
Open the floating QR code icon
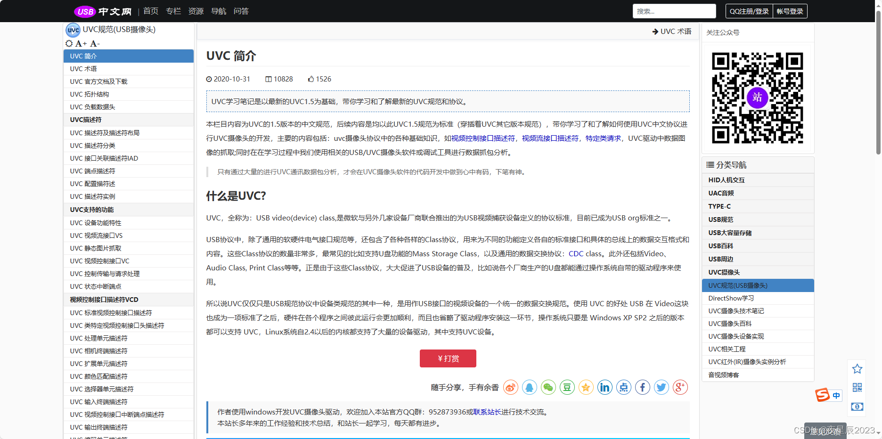(857, 387)
